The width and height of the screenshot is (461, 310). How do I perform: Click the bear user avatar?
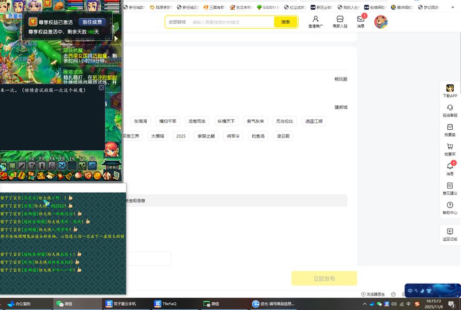381,22
